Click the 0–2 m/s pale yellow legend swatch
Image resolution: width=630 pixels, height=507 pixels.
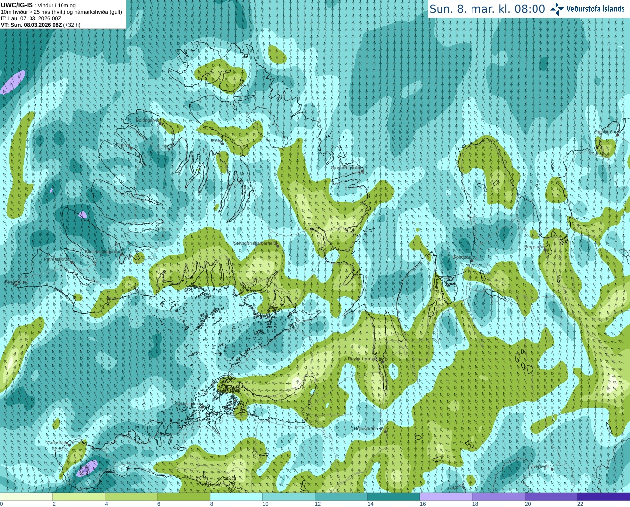click(26, 497)
